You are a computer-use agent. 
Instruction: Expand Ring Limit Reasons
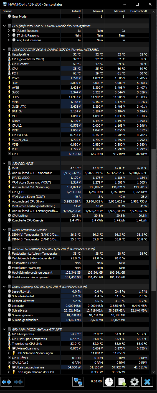coord(9,40)
